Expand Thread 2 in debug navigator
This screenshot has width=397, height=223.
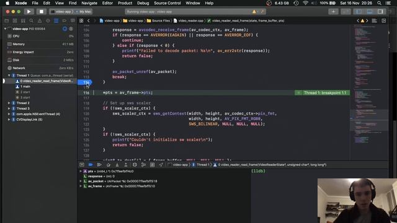click(x=9, y=103)
